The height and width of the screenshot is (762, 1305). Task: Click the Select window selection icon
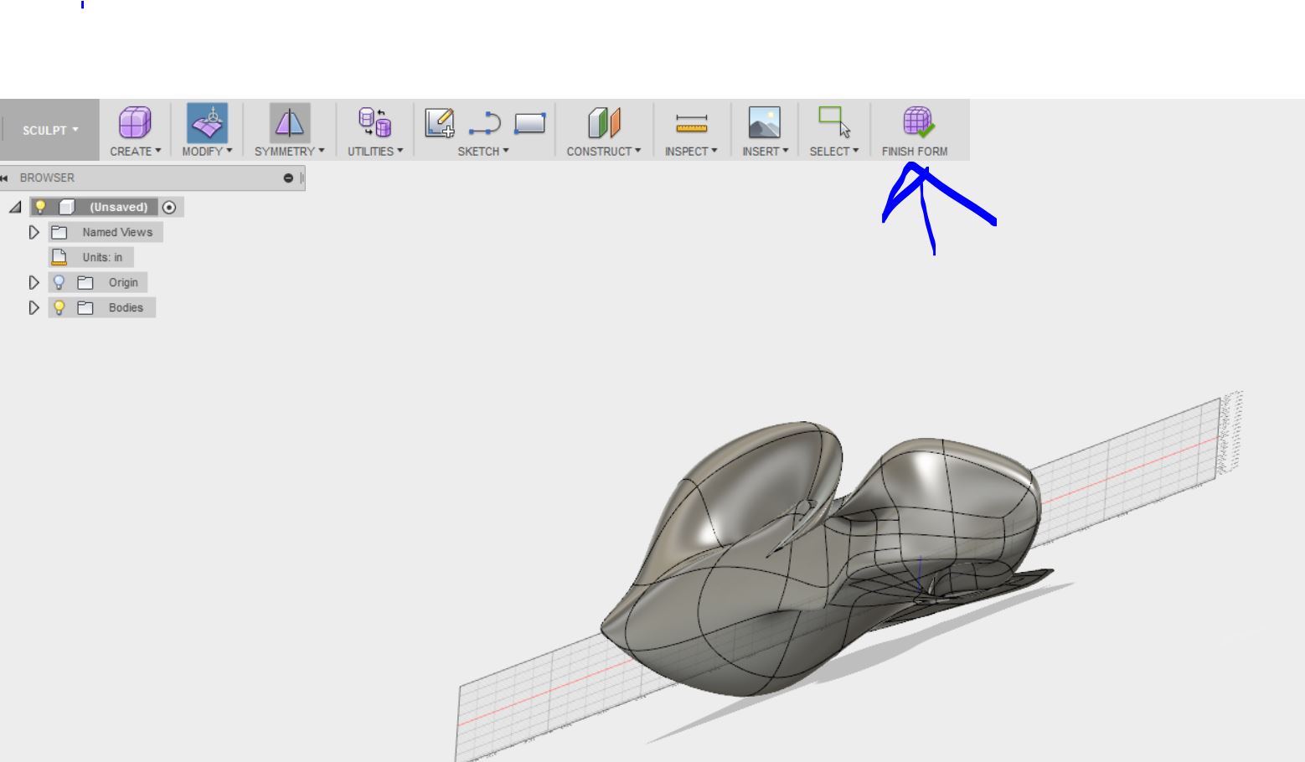[834, 121]
